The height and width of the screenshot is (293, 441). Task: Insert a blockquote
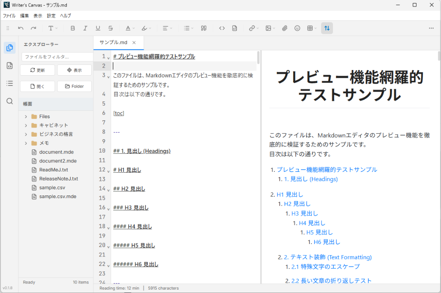coord(204,28)
